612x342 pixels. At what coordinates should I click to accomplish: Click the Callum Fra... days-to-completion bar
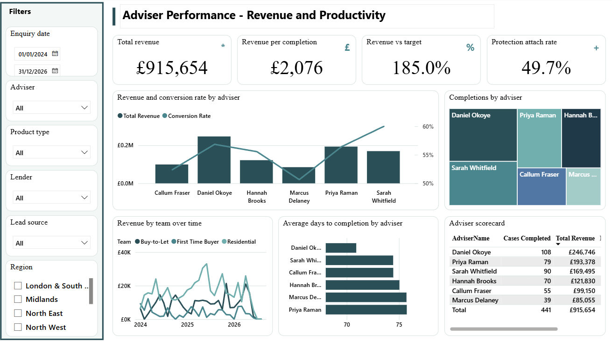pyautogui.click(x=359, y=273)
